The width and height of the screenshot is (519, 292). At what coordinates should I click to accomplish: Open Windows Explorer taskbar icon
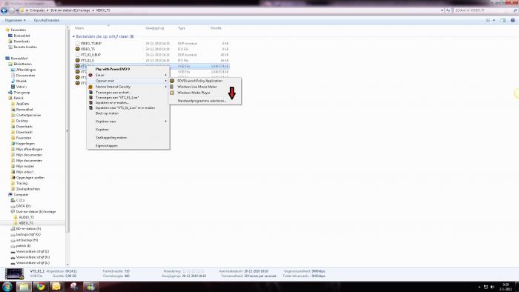point(24,286)
